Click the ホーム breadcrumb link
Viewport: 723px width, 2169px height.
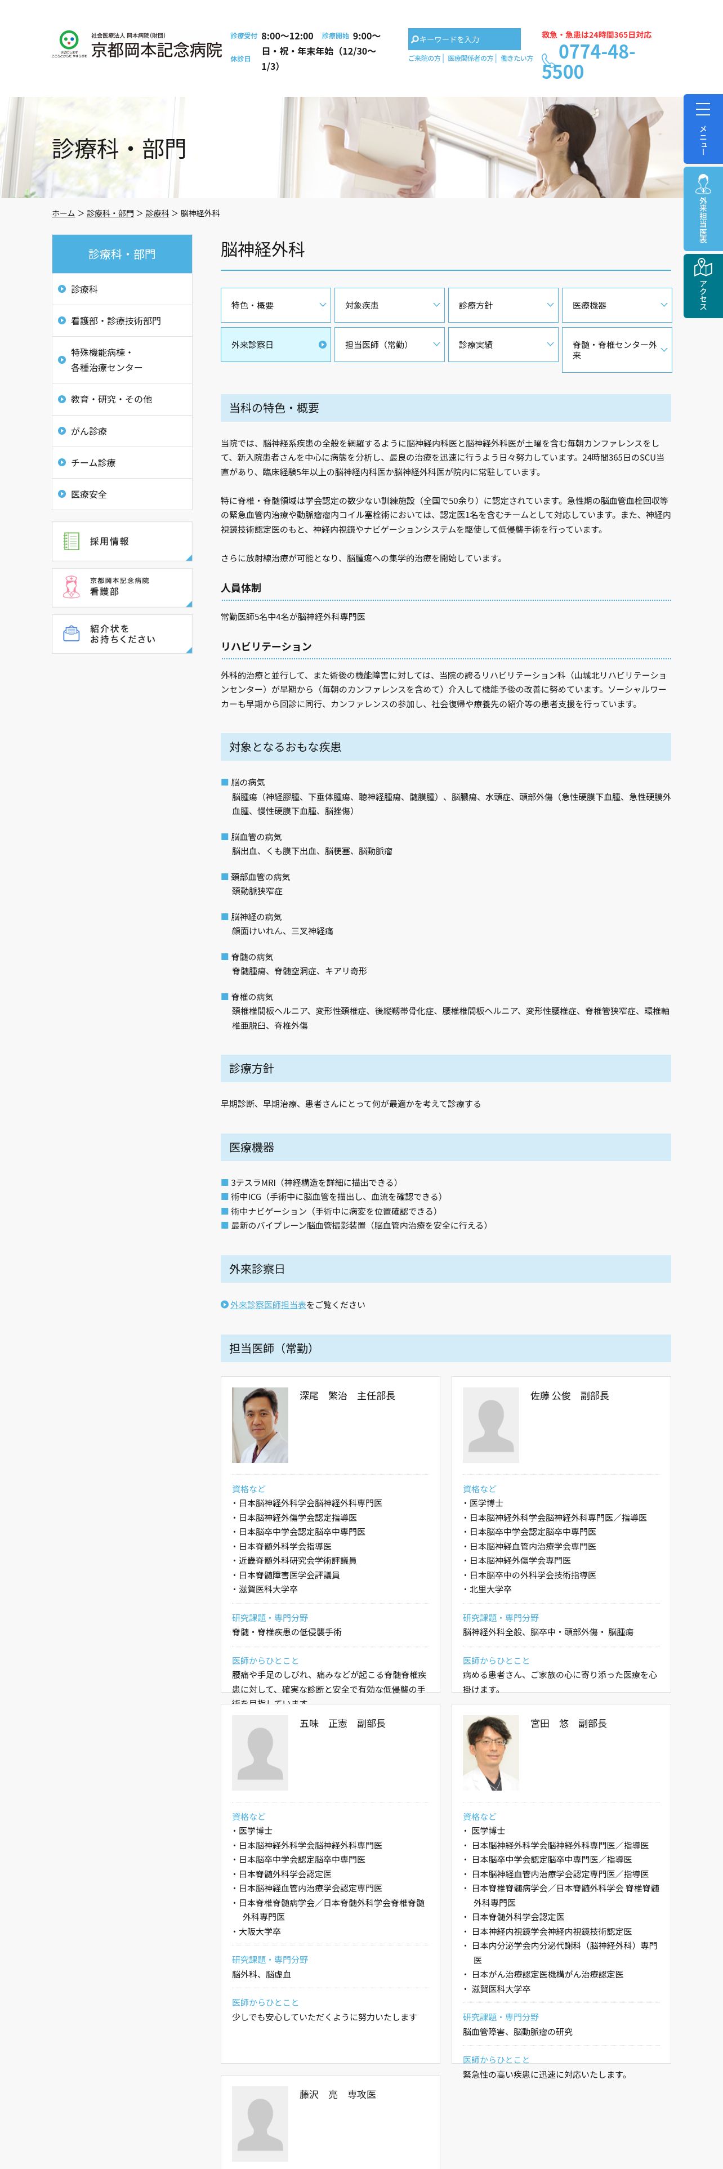(63, 214)
